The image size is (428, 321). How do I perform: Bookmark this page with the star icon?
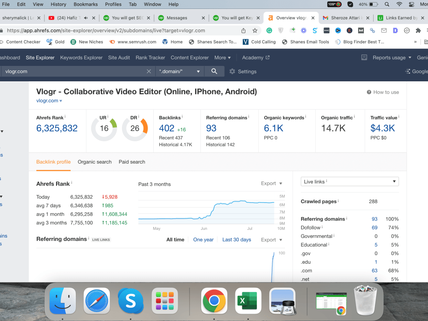pyautogui.click(x=255, y=30)
